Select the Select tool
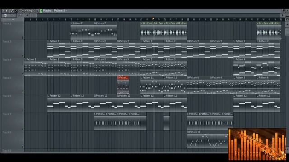The height and width of the screenshot is (162, 289). click(x=33, y=11)
